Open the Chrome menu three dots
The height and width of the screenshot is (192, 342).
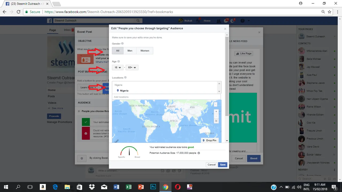click(x=337, y=12)
